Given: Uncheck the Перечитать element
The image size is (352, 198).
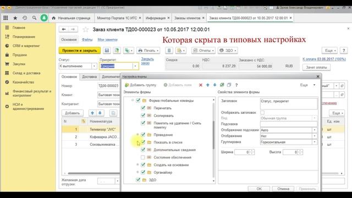Looking at the screenshot, I should (143, 108).
